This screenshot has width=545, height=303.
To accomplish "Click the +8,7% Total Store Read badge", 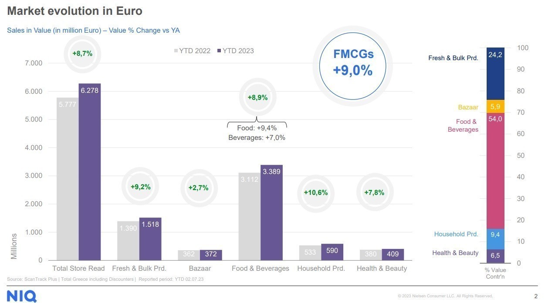I will click(x=82, y=54).
